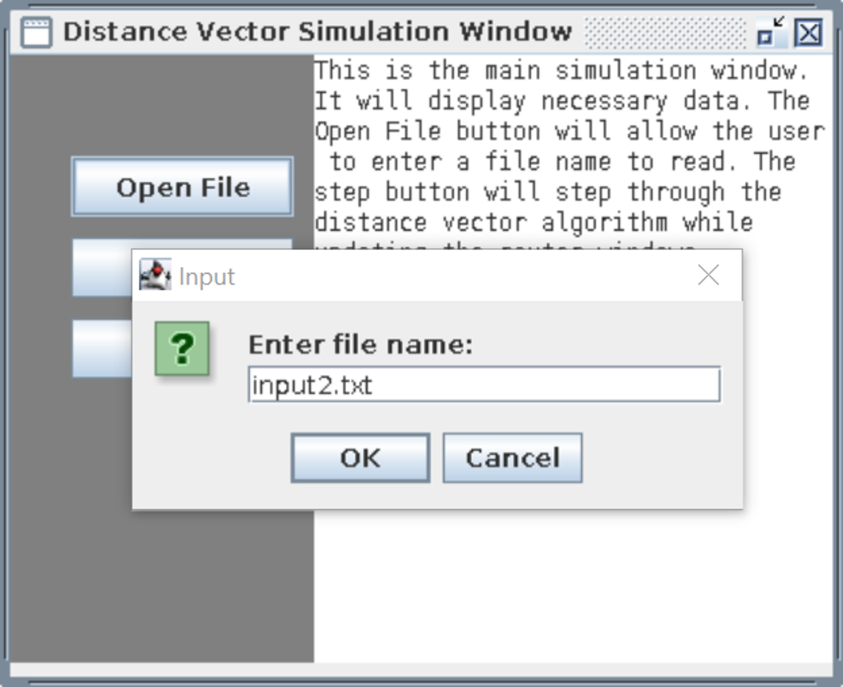Close the Input dialog with X
Viewport: 843px width, 687px height.
[708, 276]
